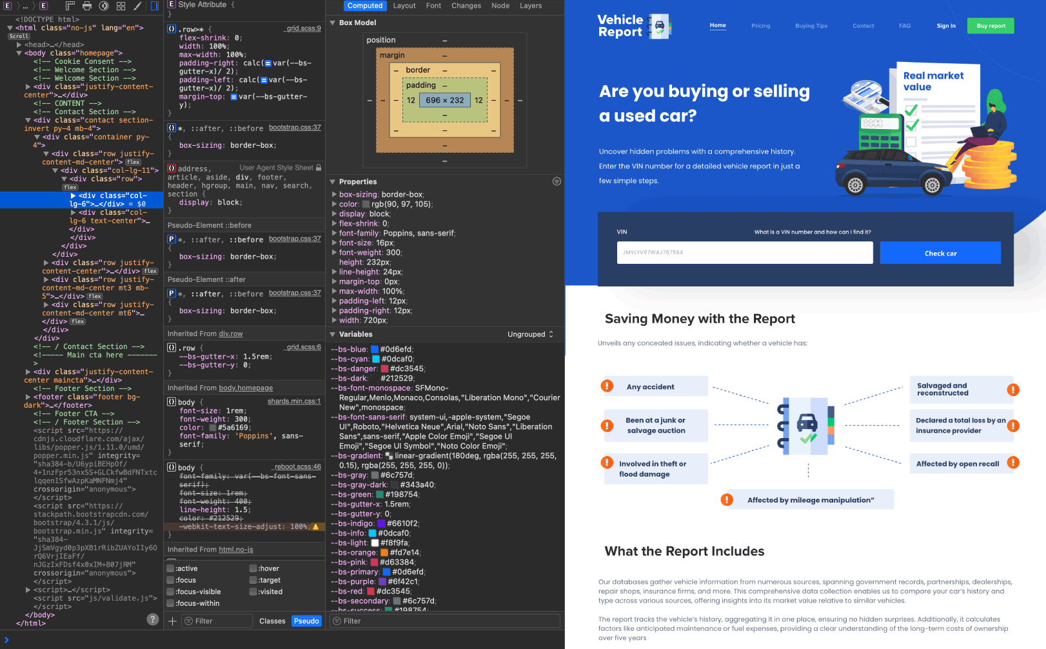
Task: Check the :active pseudo-class checkbox
Action: point(171,568)
